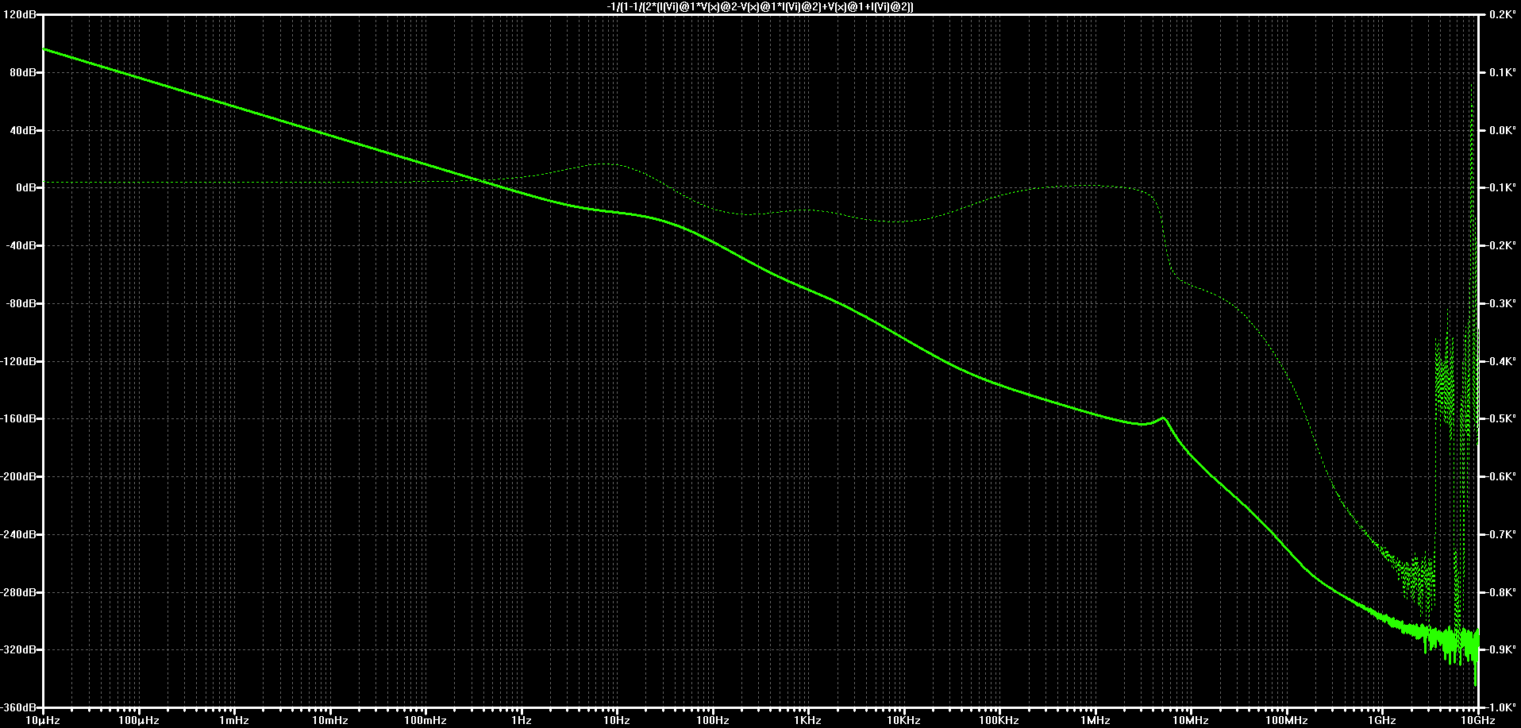Click the 120dB label on left axis
1521x728 pixels.
click(x=20, y=15)
